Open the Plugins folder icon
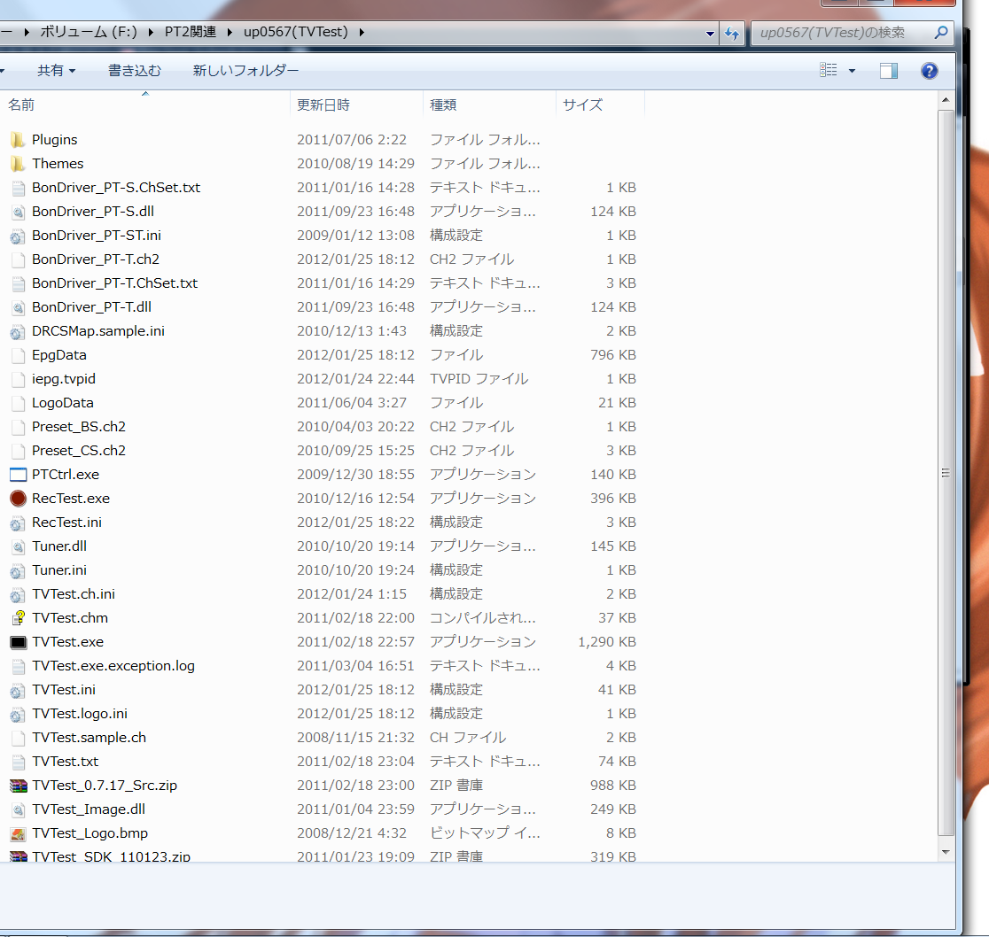 point(18,140)
